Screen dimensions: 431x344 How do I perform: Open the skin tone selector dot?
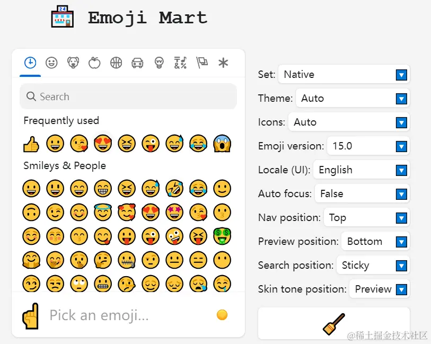(x=222, y=315)
